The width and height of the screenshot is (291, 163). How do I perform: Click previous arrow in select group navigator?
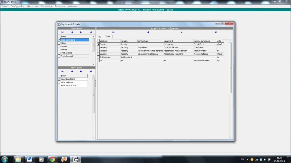pos(72,72)
